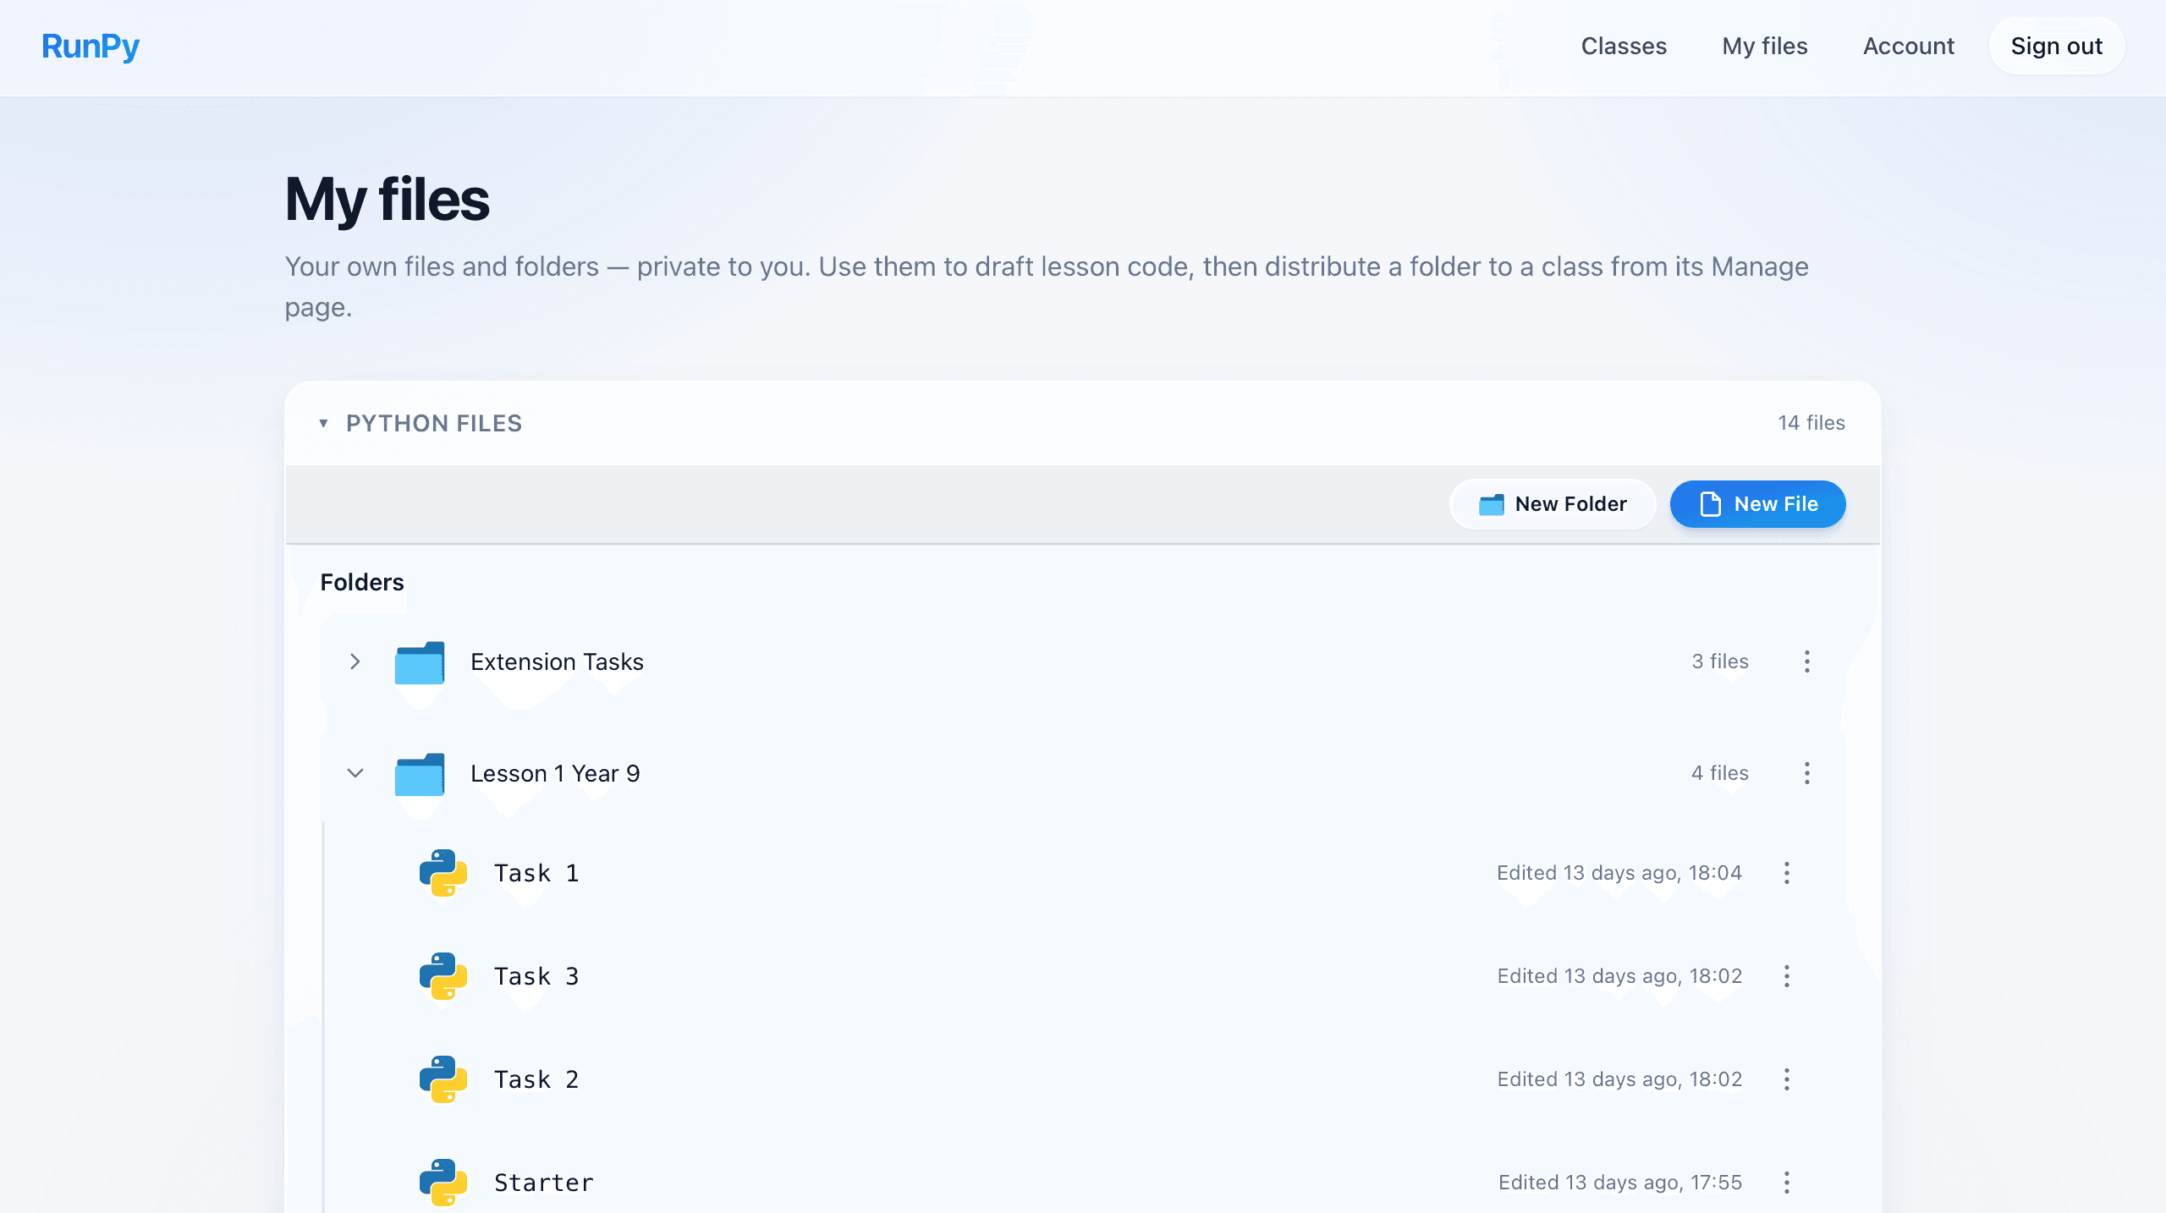Viewport: 2166px width, 1213px height.
Task: Click the Python icon for Task 2
Action: [443, 1079]
